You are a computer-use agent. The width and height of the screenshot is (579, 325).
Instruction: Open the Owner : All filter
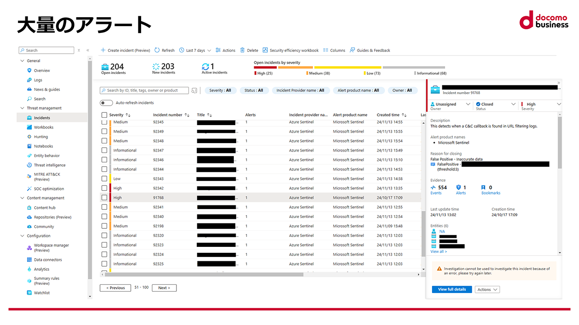click(x=402, y=90)
